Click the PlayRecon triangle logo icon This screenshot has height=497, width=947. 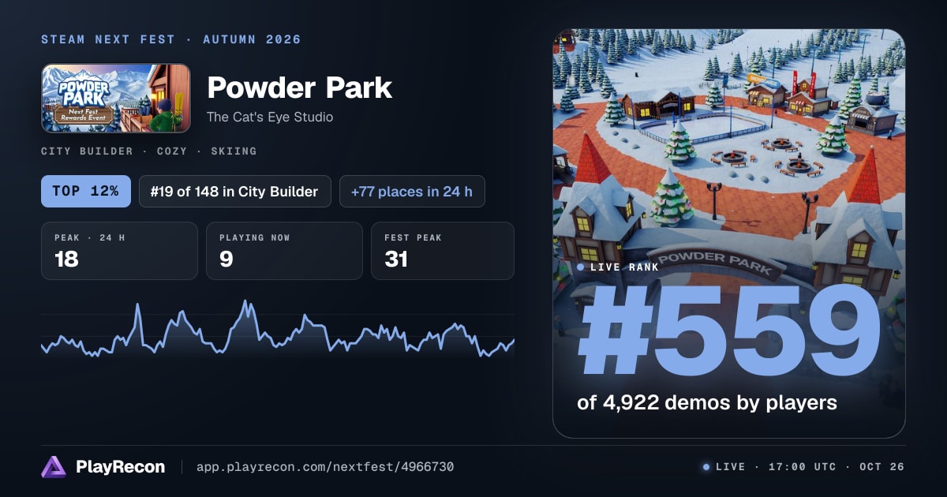point(54,467)
